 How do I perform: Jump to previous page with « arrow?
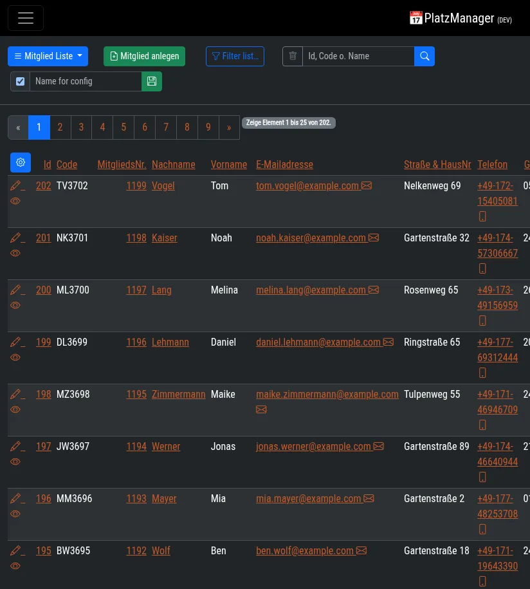[x=18, y=127]
